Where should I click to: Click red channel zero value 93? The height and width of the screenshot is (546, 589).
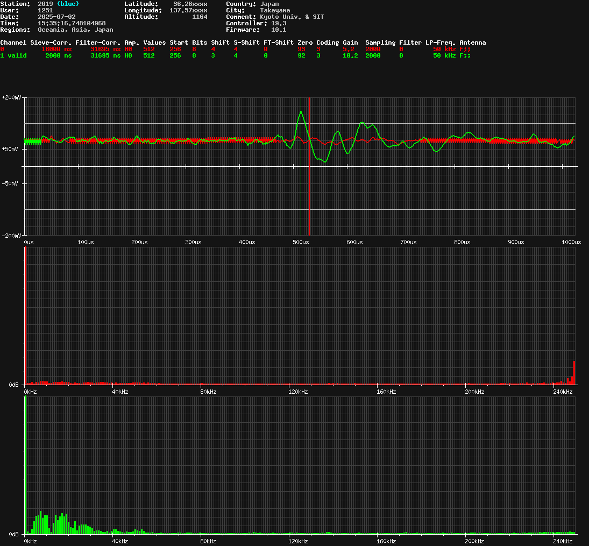[301, 49]
